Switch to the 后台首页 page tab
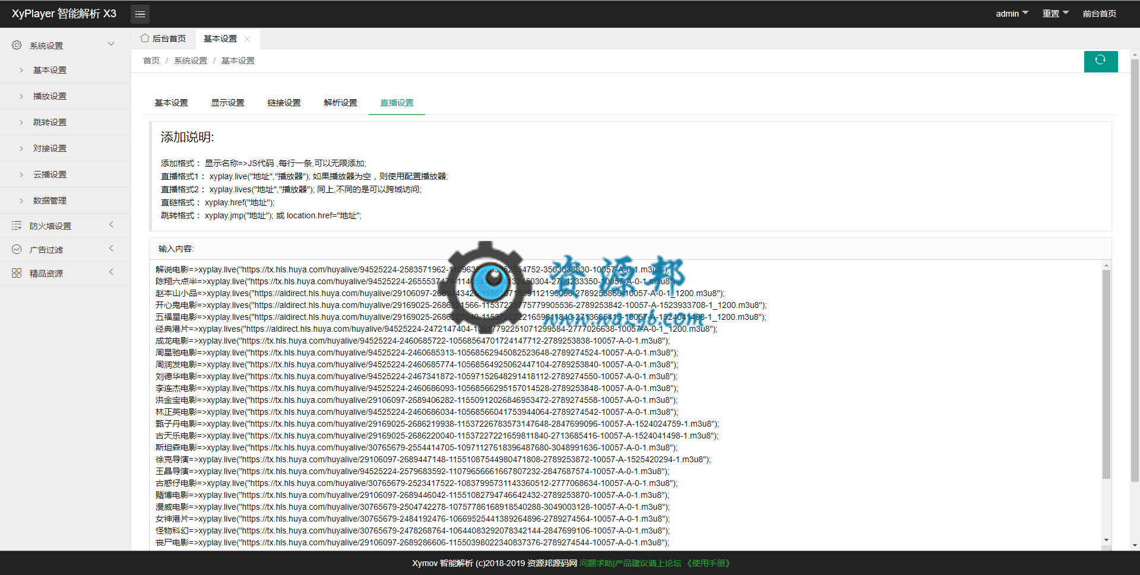1140x575 pixels. pyautogui.click(x=163, y=39)
